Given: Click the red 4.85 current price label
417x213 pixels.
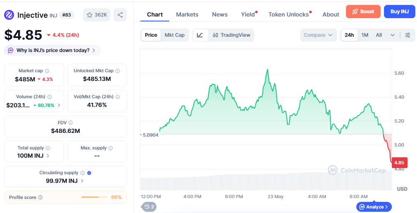Looking at the screenshot, I should 399,163.
